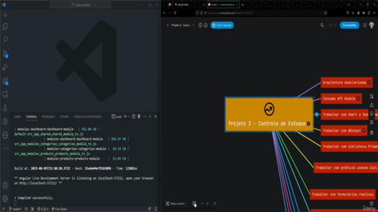This screenshot has width=378, height=212.
Task: Open the Manage gear in VS Code
Action: (x=5, y=198)
